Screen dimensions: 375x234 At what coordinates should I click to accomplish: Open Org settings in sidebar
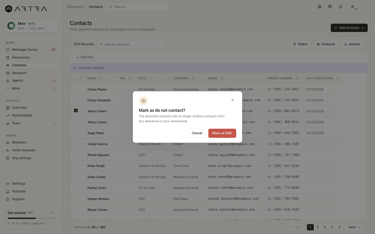click(31, 158)
